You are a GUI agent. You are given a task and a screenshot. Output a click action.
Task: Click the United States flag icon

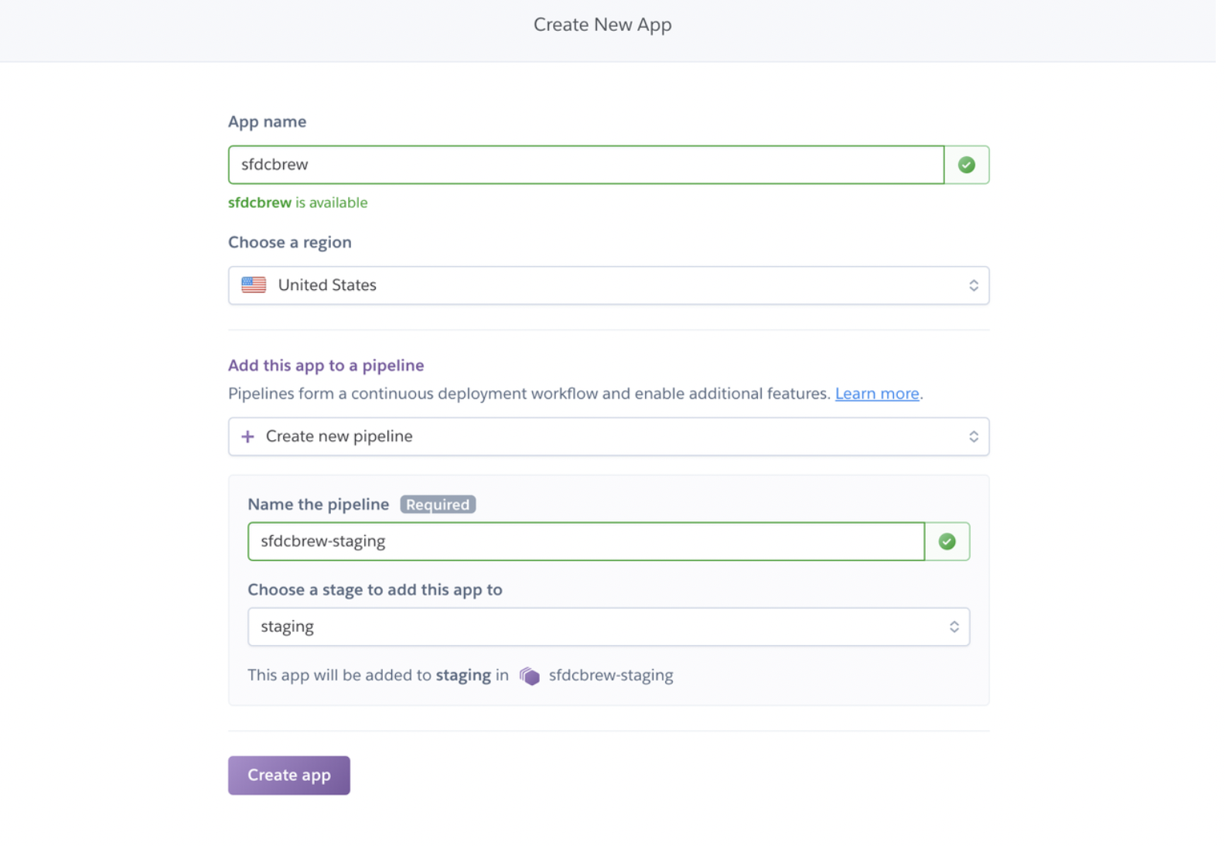(x=254, y=285)
